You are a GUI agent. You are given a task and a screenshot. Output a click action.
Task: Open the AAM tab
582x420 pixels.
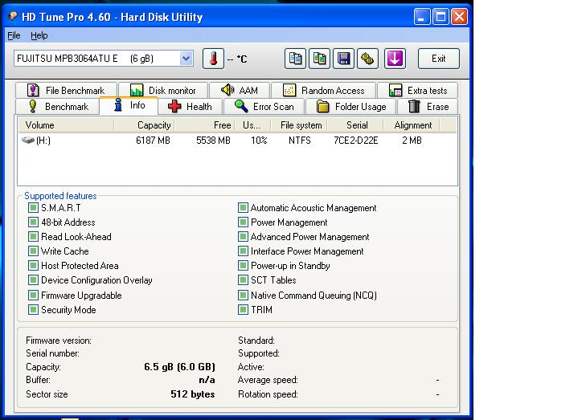tap(240, 91)
